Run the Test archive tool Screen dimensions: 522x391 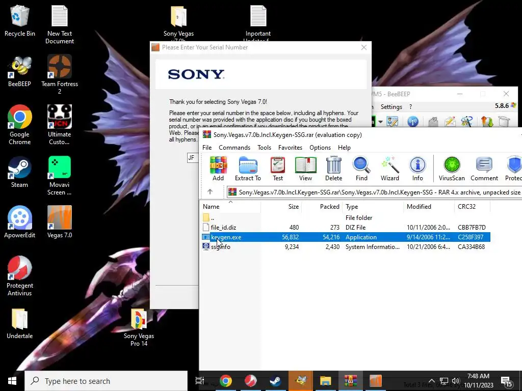pyautogui.click(x=278, y=169)
